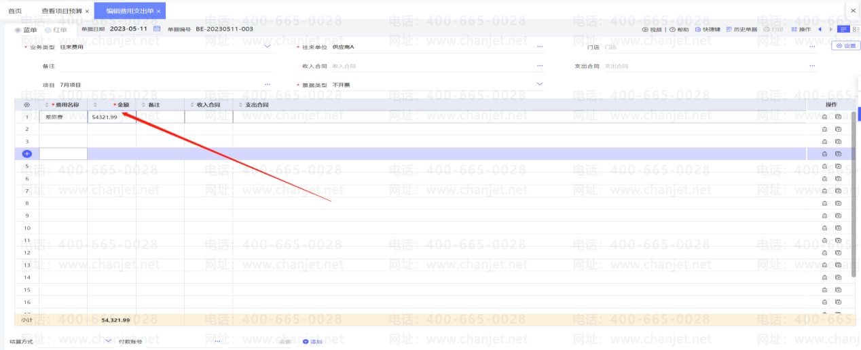Click the 备注 header input field

[x=165, y=66]
